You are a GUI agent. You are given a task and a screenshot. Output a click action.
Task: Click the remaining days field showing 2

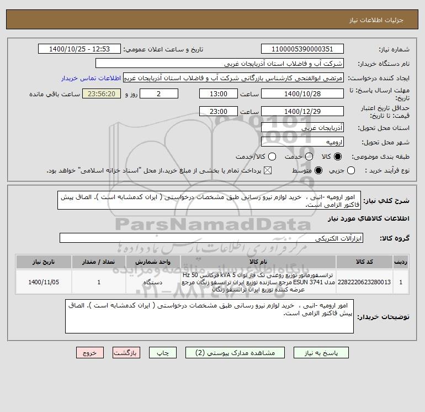(x=159, y=93)
